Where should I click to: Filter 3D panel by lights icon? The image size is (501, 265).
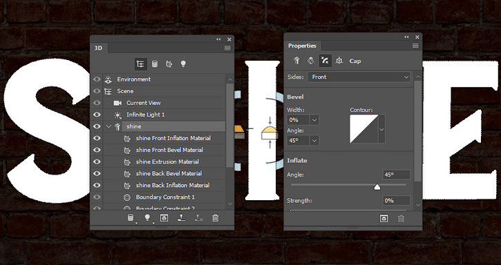coord(183,64)
